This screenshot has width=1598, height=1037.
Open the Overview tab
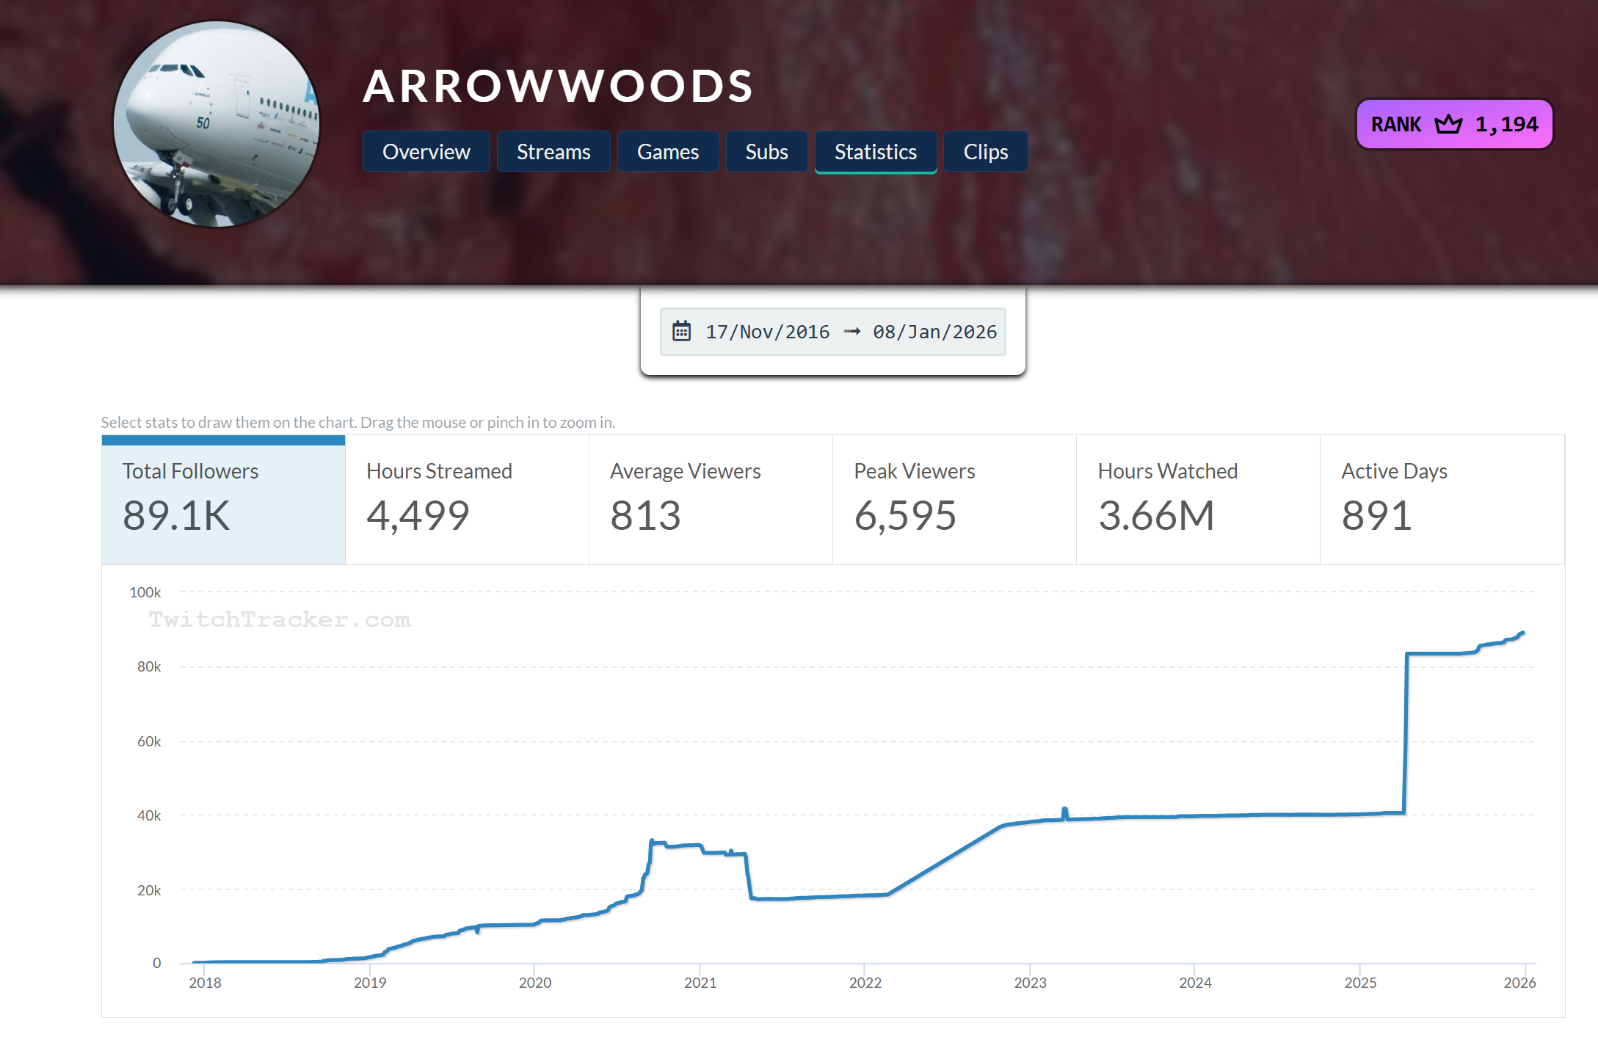point(426,152)
